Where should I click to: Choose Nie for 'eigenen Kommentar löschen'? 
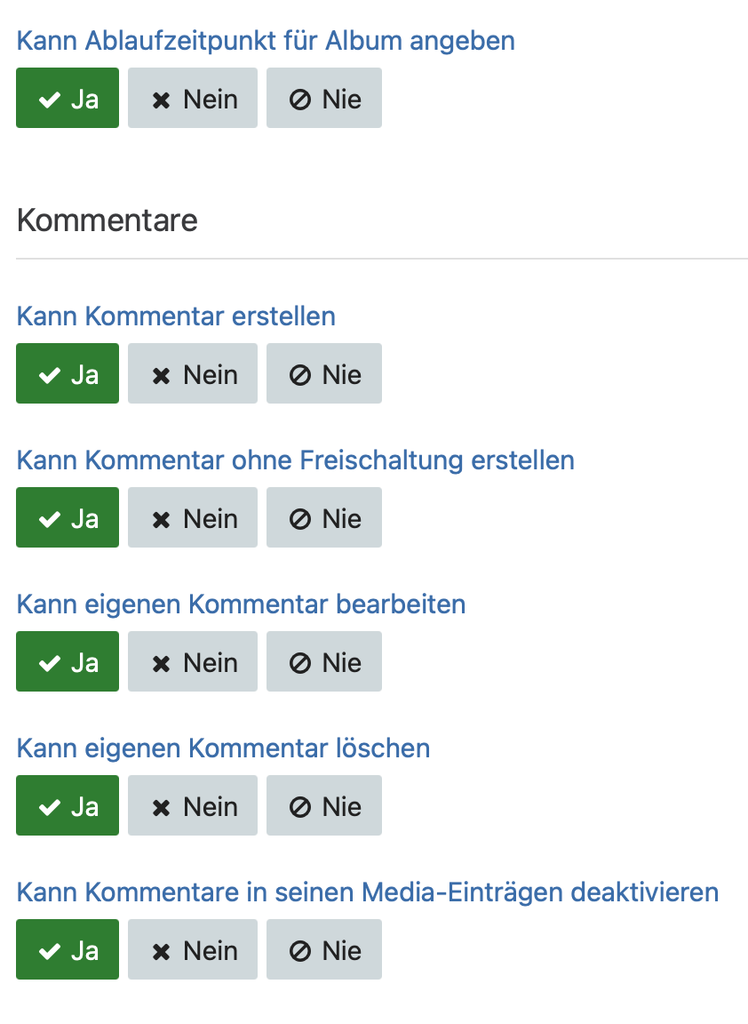[x=324, y=806]
